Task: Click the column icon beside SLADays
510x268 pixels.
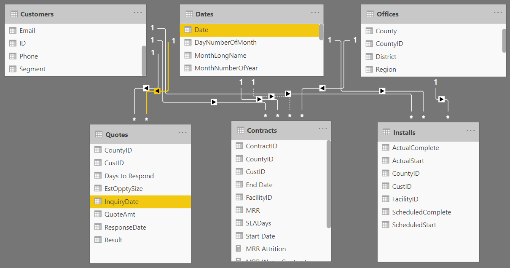Action: point(239,223)
